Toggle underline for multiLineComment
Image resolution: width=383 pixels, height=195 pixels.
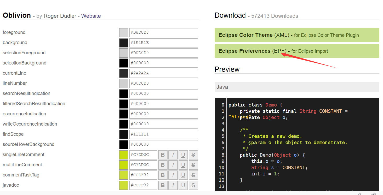point(183,165)
